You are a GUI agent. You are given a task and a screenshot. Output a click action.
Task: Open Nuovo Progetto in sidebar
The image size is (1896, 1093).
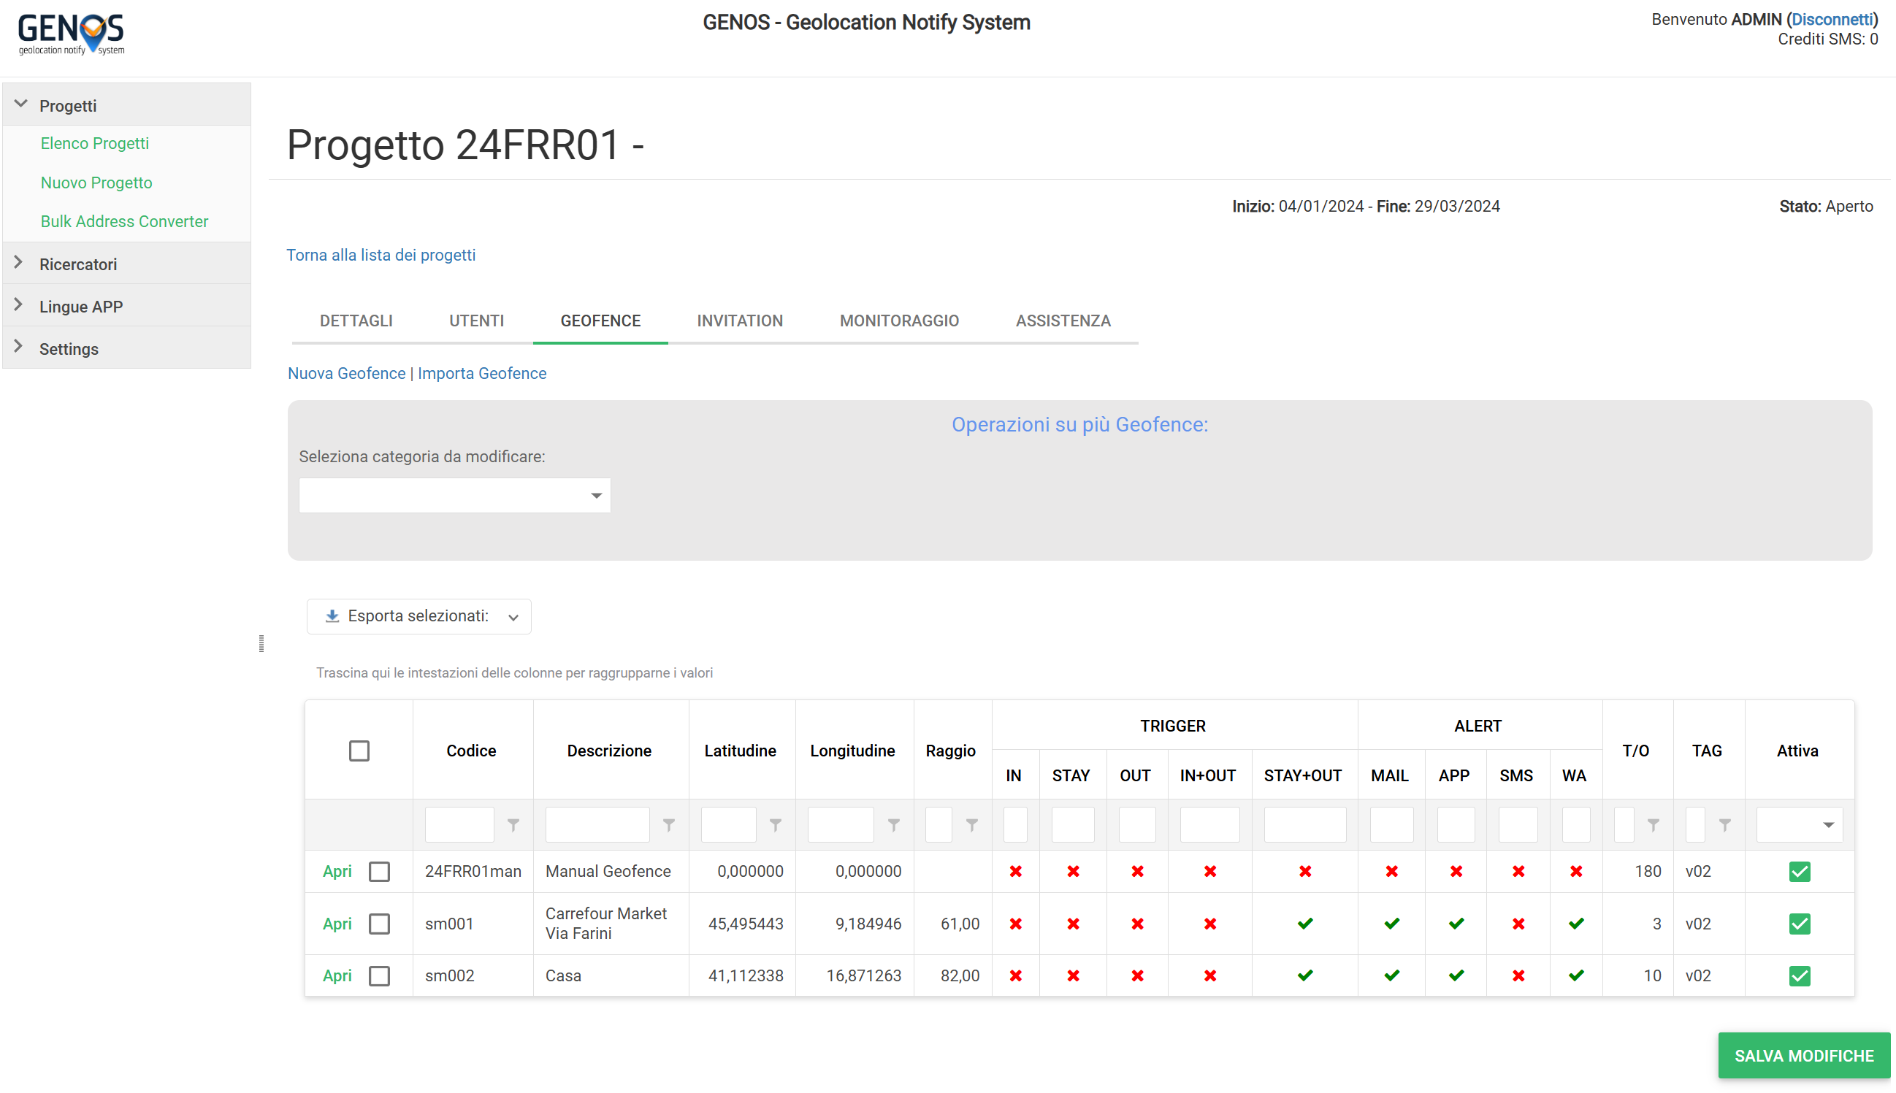96,183
